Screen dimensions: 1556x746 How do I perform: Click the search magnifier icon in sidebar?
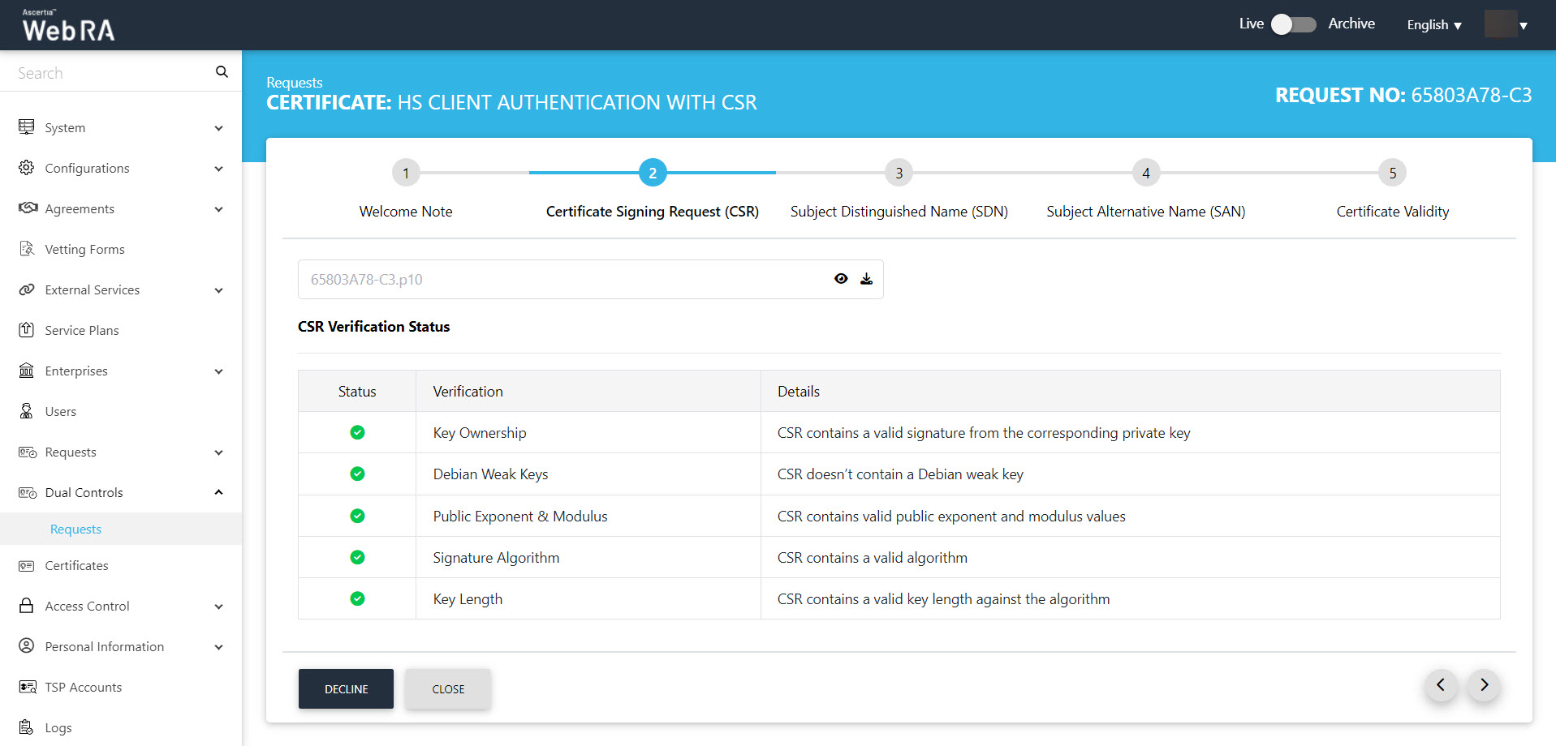click(x=222, y=72)
